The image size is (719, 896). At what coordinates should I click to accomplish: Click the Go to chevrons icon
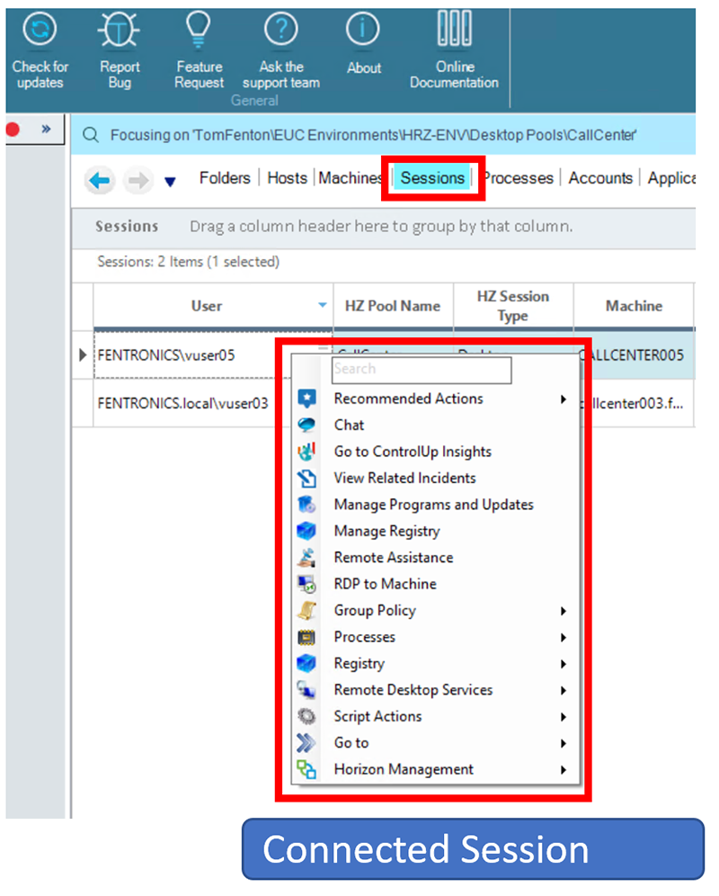coord(306,742)
